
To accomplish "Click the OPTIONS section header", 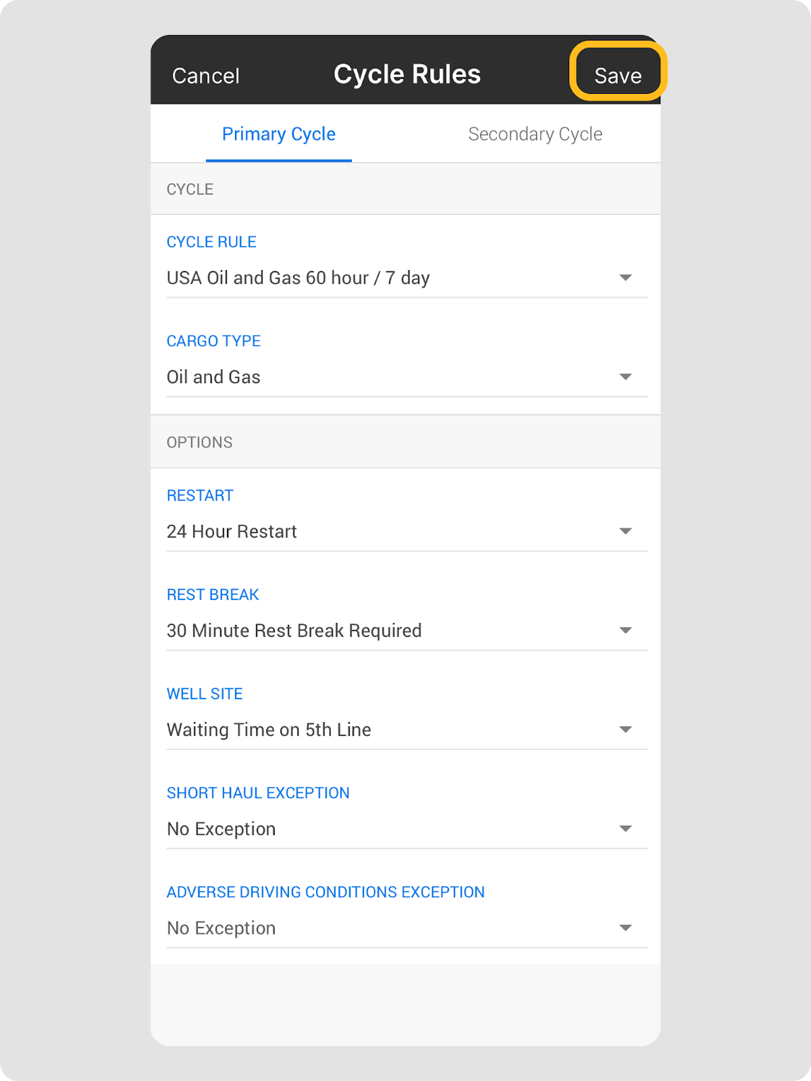I will click(x=199, y=443).
